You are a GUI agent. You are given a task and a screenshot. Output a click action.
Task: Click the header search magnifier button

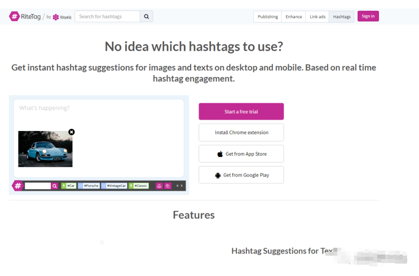[x=147, y=16]
